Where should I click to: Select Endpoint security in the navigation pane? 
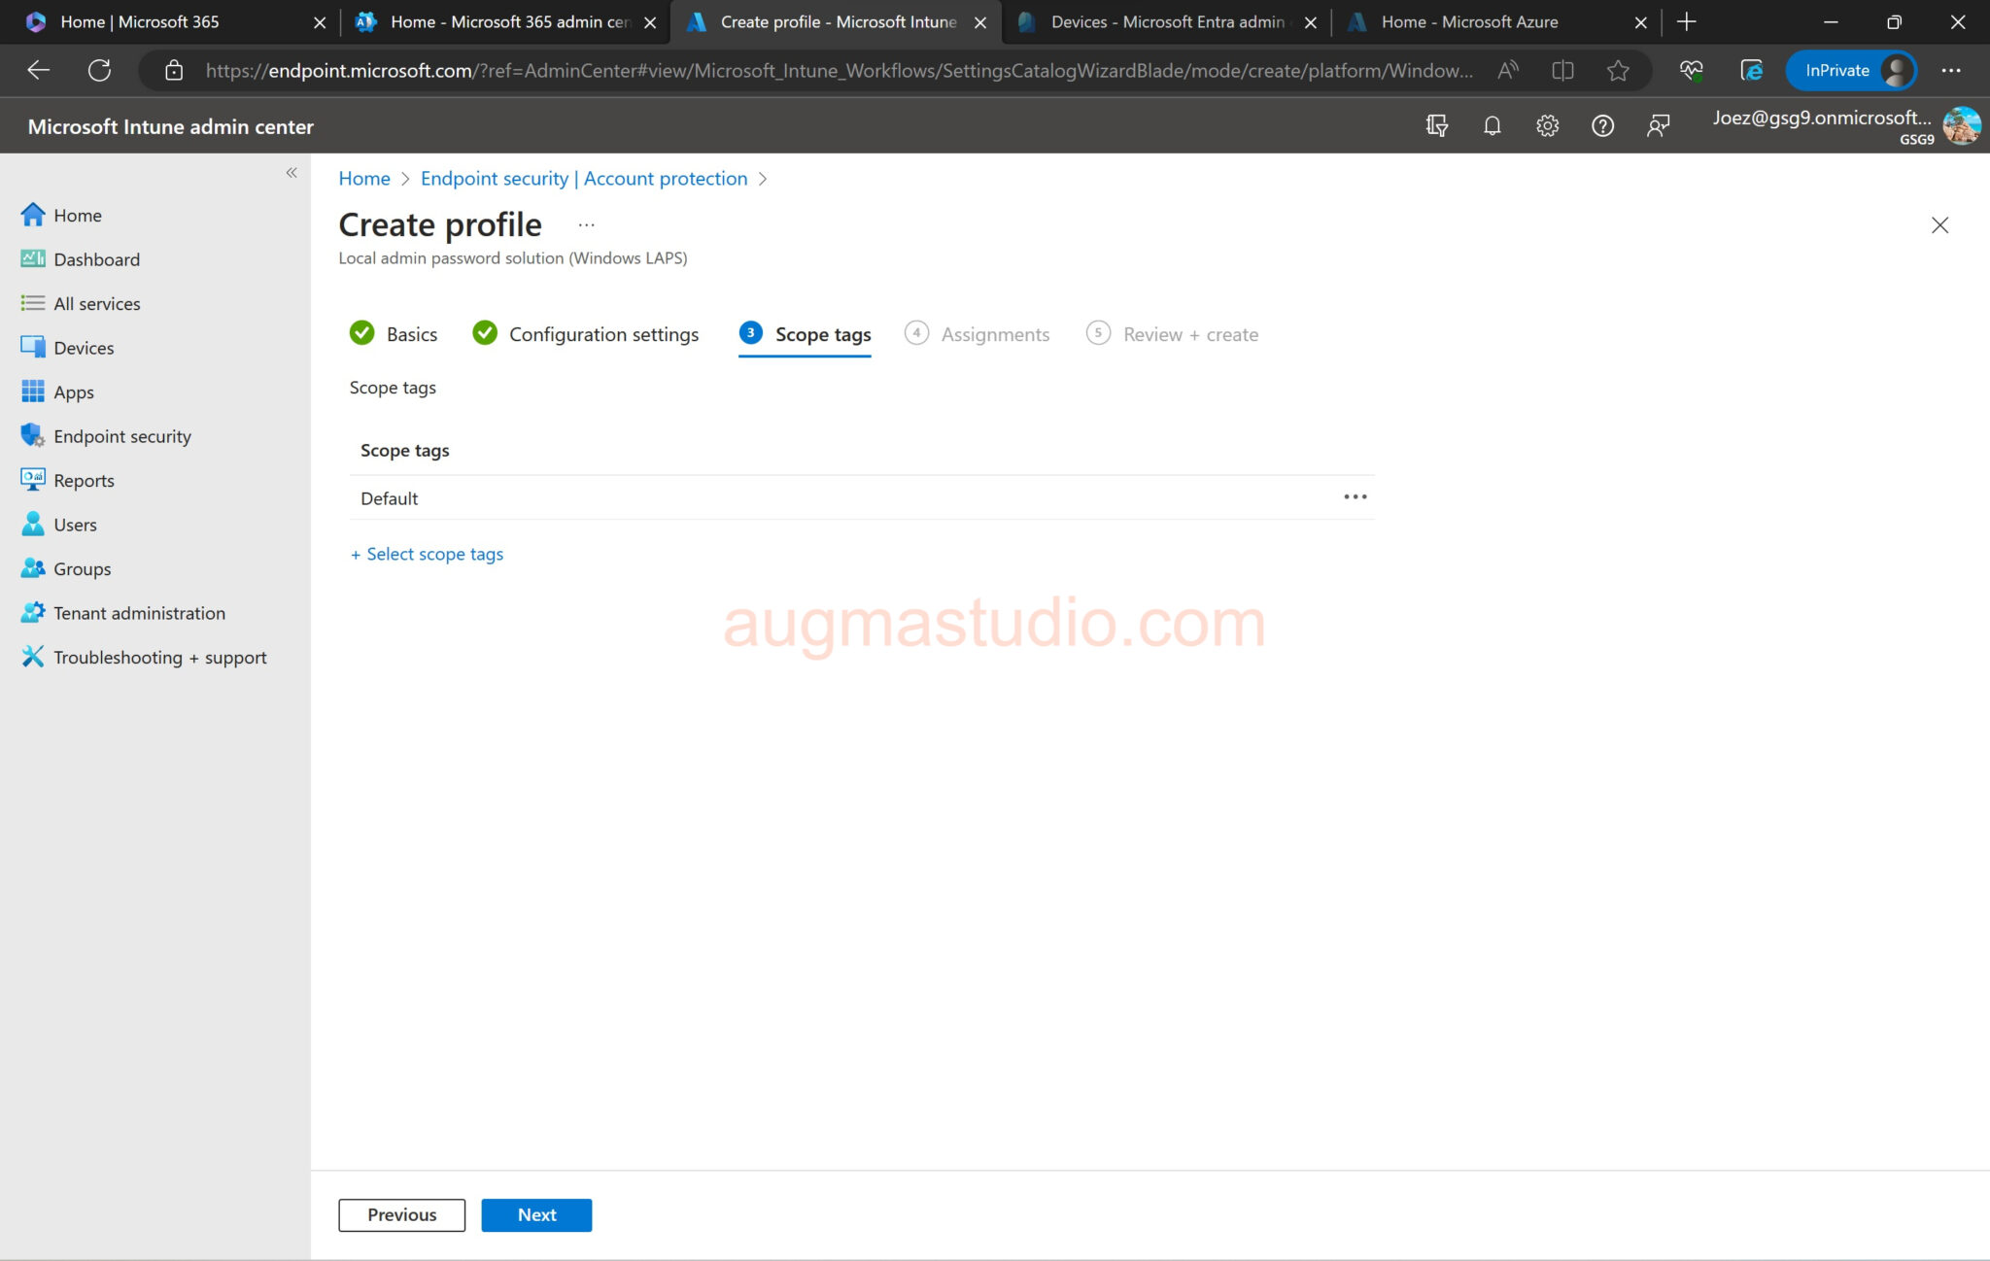pos(121,435)
